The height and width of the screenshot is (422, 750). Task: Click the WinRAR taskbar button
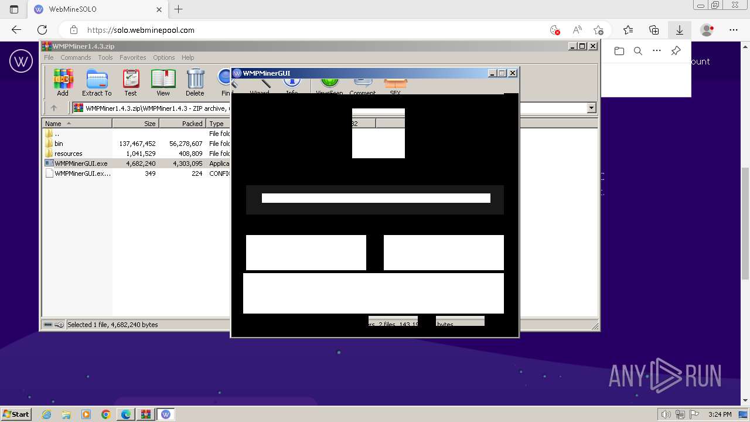pos(145,414)
